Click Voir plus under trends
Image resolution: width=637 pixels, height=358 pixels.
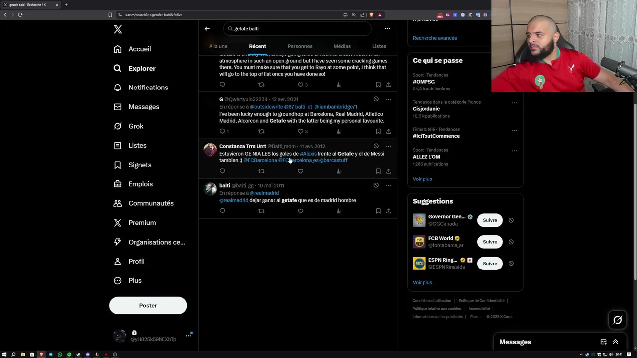click(x=423, y=179)
